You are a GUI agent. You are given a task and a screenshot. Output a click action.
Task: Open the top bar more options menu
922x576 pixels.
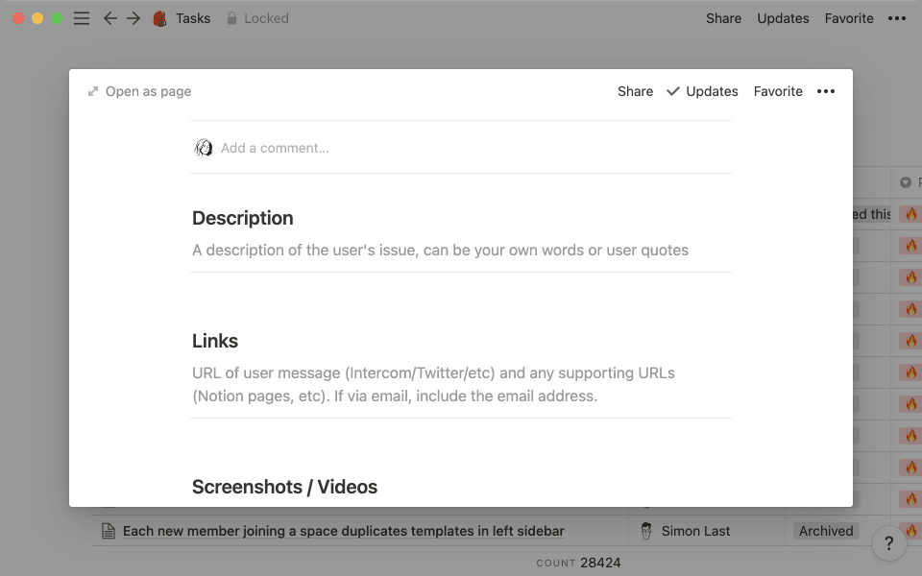coord(898,17)
